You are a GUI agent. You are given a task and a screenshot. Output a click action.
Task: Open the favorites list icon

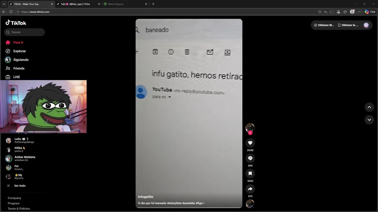pyautogui.click(x=345, y=12)
